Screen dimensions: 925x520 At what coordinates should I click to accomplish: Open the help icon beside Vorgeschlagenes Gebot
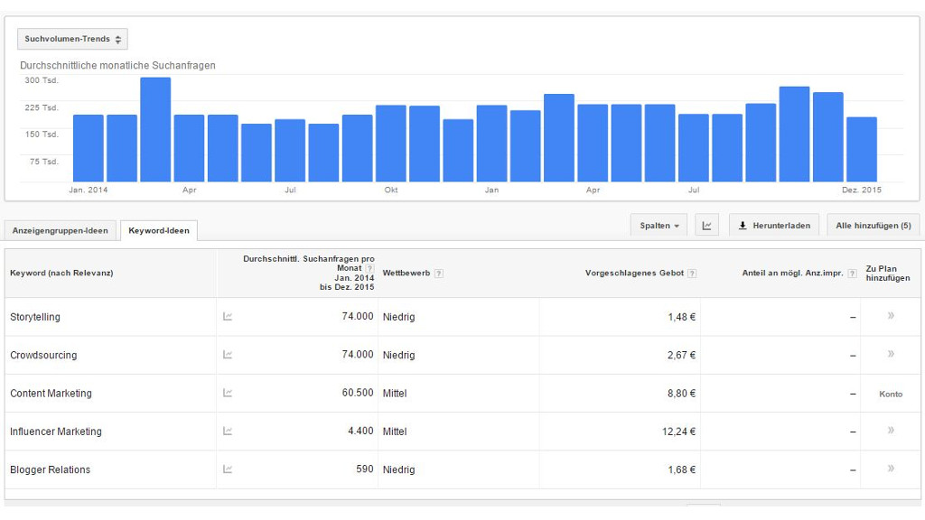(x=692, y=273)
